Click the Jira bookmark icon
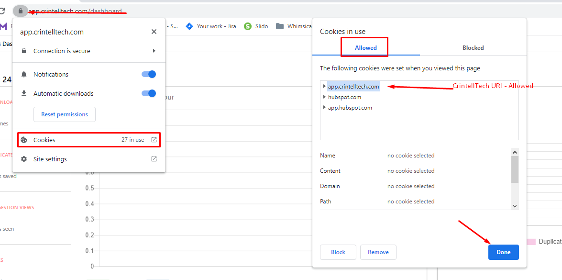The height and width of the screenshot is (280, 562). (x=189, y=26)
